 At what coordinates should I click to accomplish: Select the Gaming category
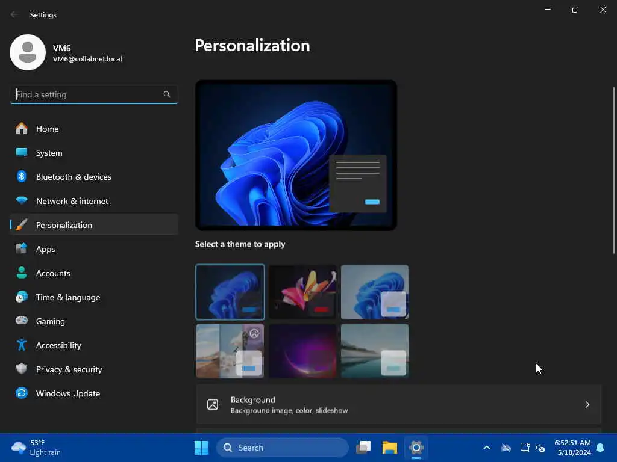tap(93, 321)
